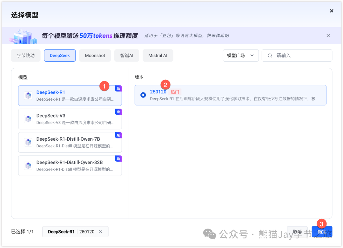Click the DeepSeek-V3 model logo icon

[x=28, y=119]
